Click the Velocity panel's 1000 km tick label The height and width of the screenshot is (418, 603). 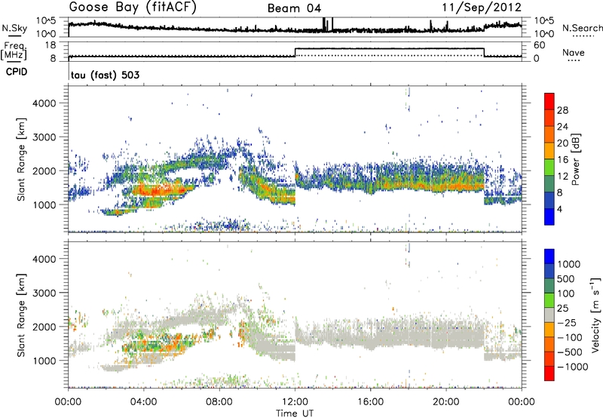[x=44, y=361]
